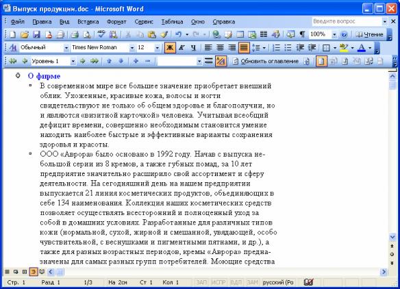Activate format painter brush

164,34
